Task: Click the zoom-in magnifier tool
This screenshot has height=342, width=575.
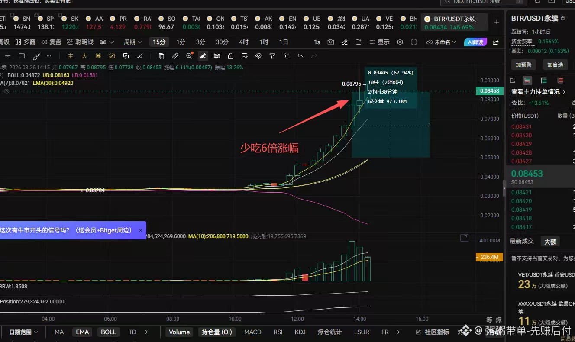Action: (189, 56)
